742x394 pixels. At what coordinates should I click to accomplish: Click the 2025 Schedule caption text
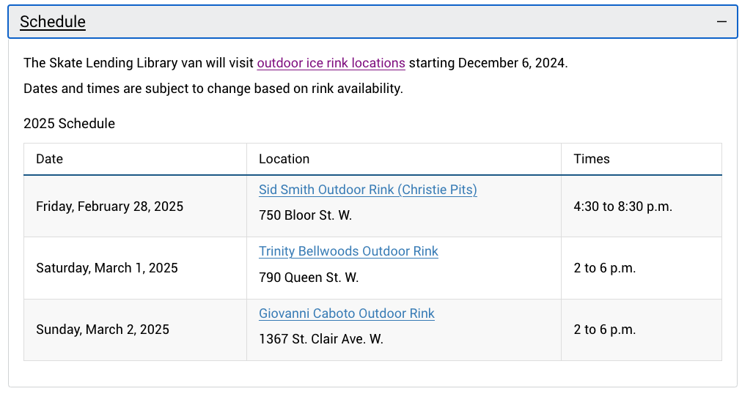click(x=69, y=123)
